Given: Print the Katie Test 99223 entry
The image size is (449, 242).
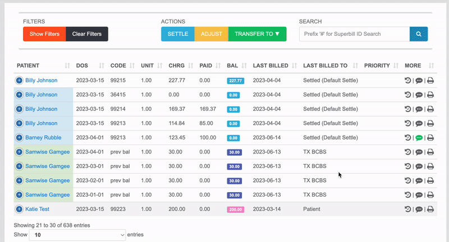Looking at the screenshot, I should pos(430,209).
